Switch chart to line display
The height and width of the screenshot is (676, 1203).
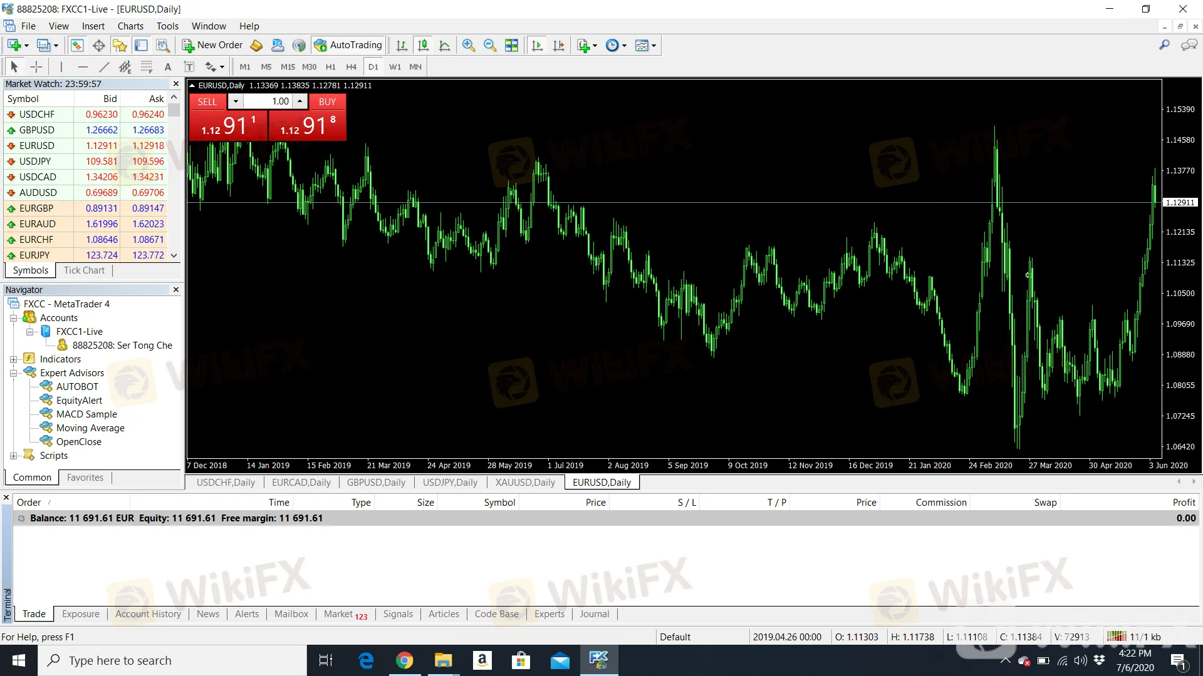point(444,45)
